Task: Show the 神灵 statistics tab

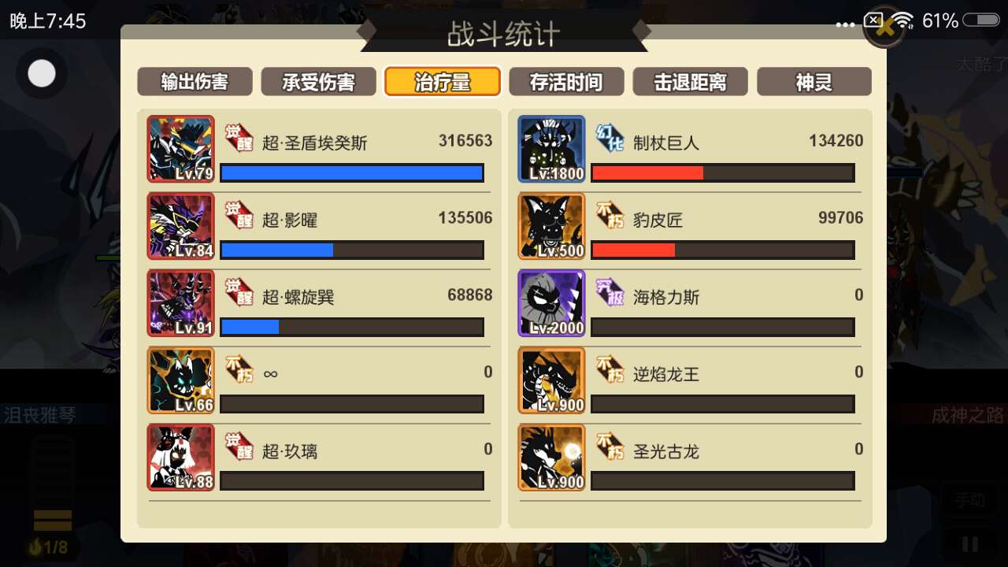Action: point(814,82)
